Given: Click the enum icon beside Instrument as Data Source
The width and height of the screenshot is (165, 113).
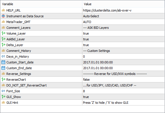Looking at the screenshot, I should pyautogui.click(x=3, y=16).
